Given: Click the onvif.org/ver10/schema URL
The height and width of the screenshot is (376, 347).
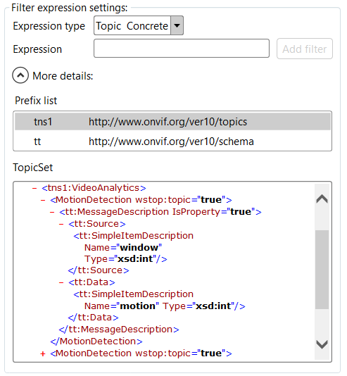Looking at the screenshot, I should click(171, 142).
